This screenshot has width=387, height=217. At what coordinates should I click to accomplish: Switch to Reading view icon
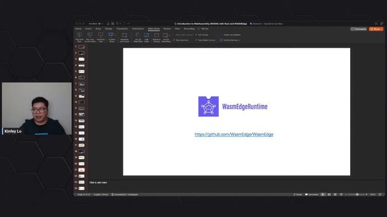coord(335,195)
